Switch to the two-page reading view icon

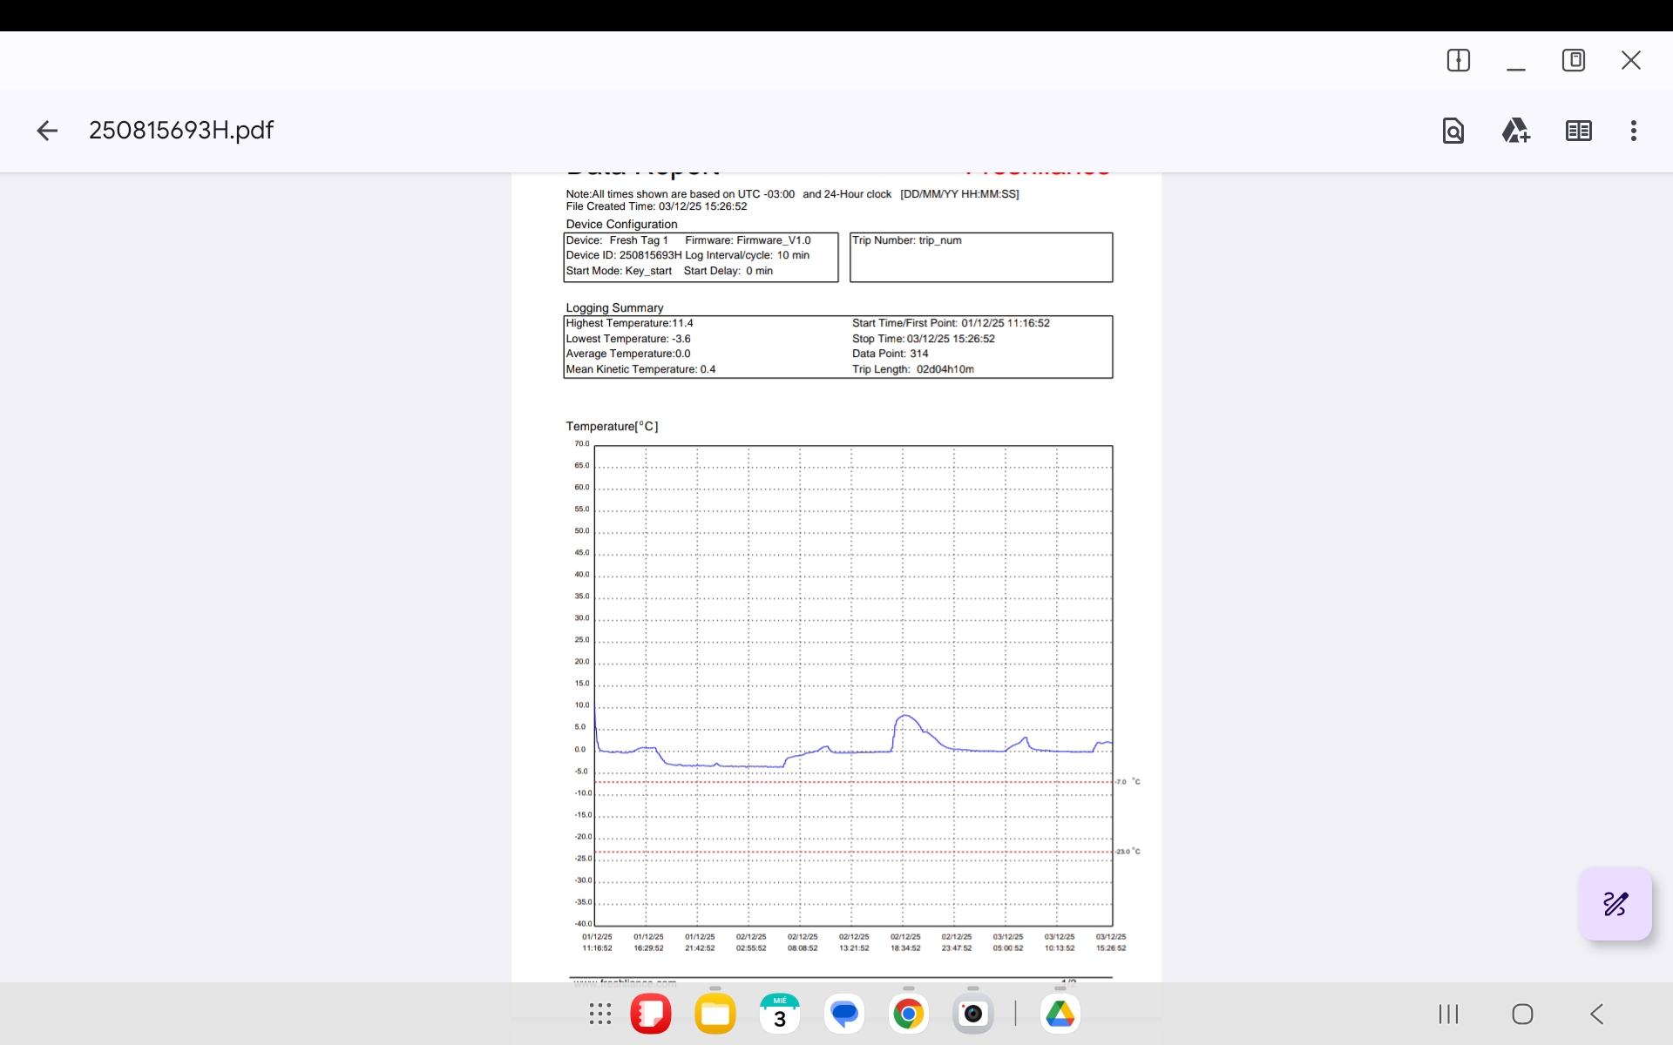[1578, 131]
